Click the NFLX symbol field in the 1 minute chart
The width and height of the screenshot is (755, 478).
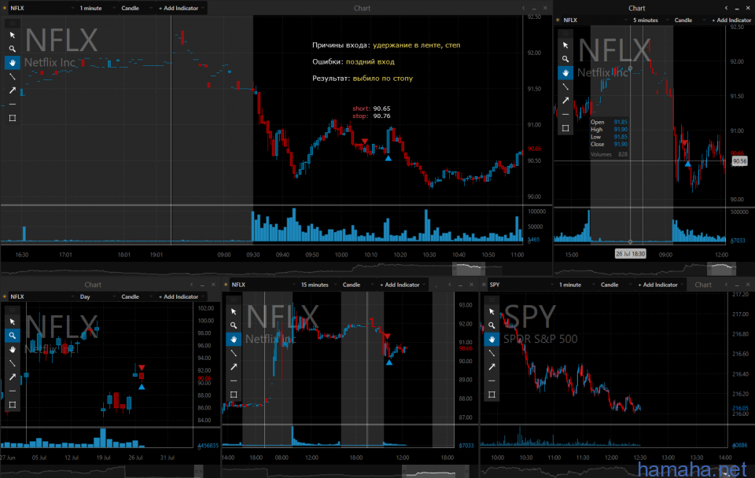[x=42, y=8]
